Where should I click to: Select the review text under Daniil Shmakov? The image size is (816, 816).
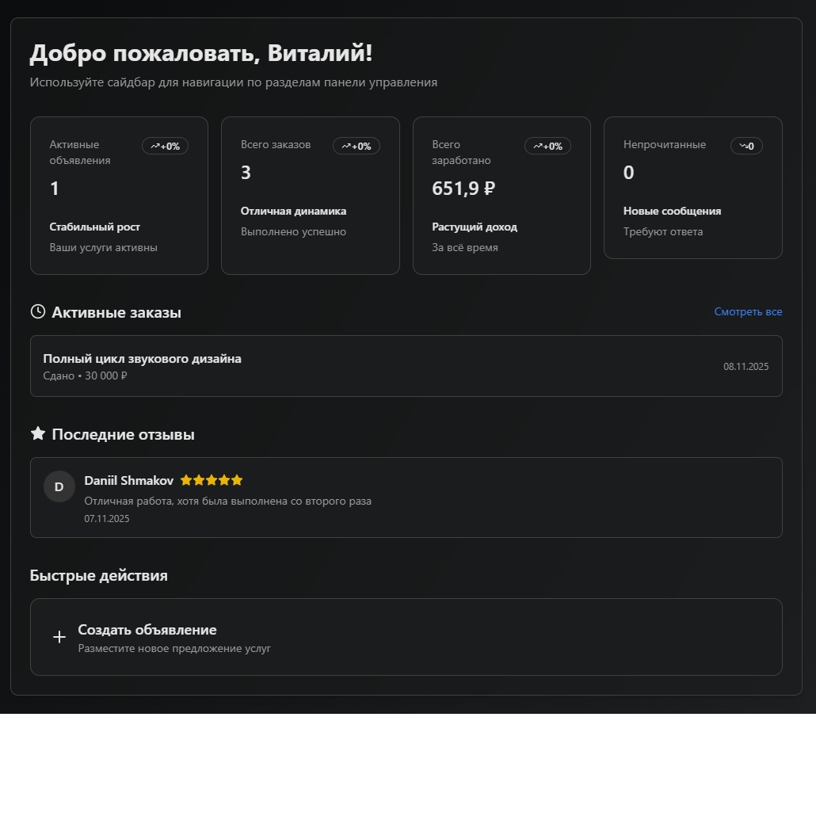click(228, 501)
